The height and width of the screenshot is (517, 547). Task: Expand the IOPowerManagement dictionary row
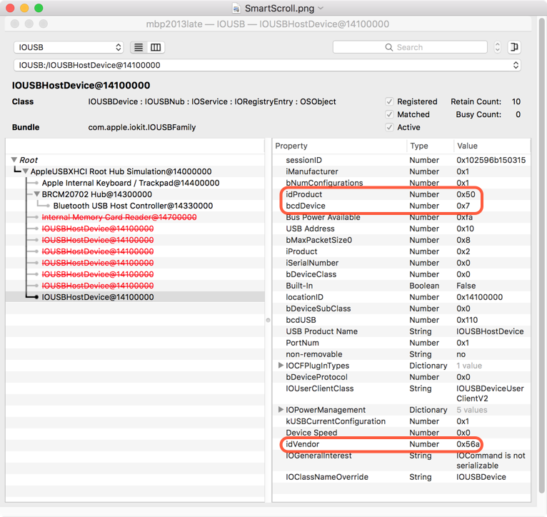point(280,410)
